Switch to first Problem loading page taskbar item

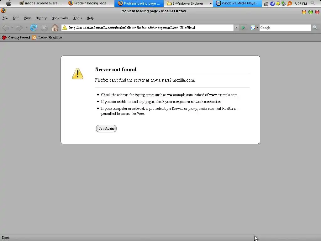click(89, 3)
